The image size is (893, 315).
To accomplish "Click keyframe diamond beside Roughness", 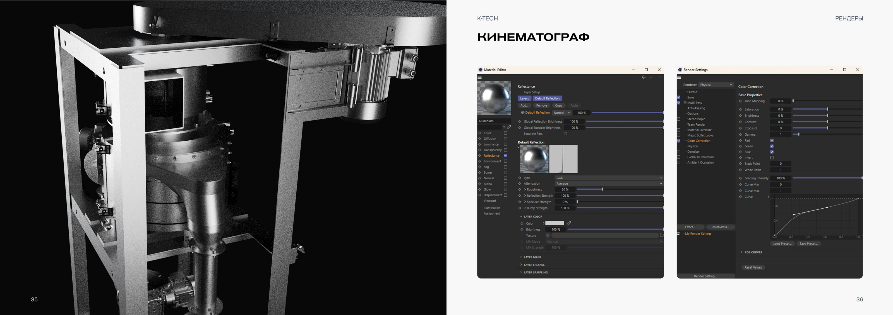I will click(x=520, y=189).
